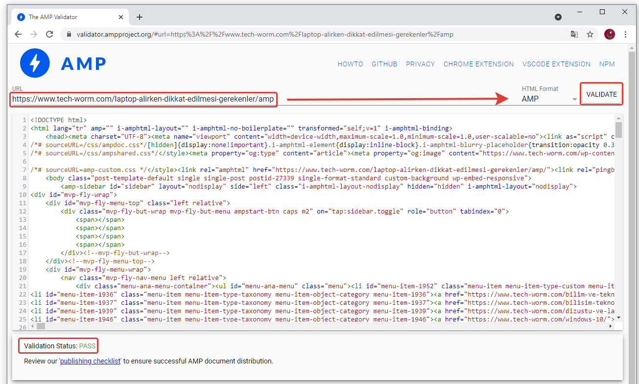Viewport: 639px width, 384px height.
Task: Open the Google Translate page icon
Action: [574, 34]
